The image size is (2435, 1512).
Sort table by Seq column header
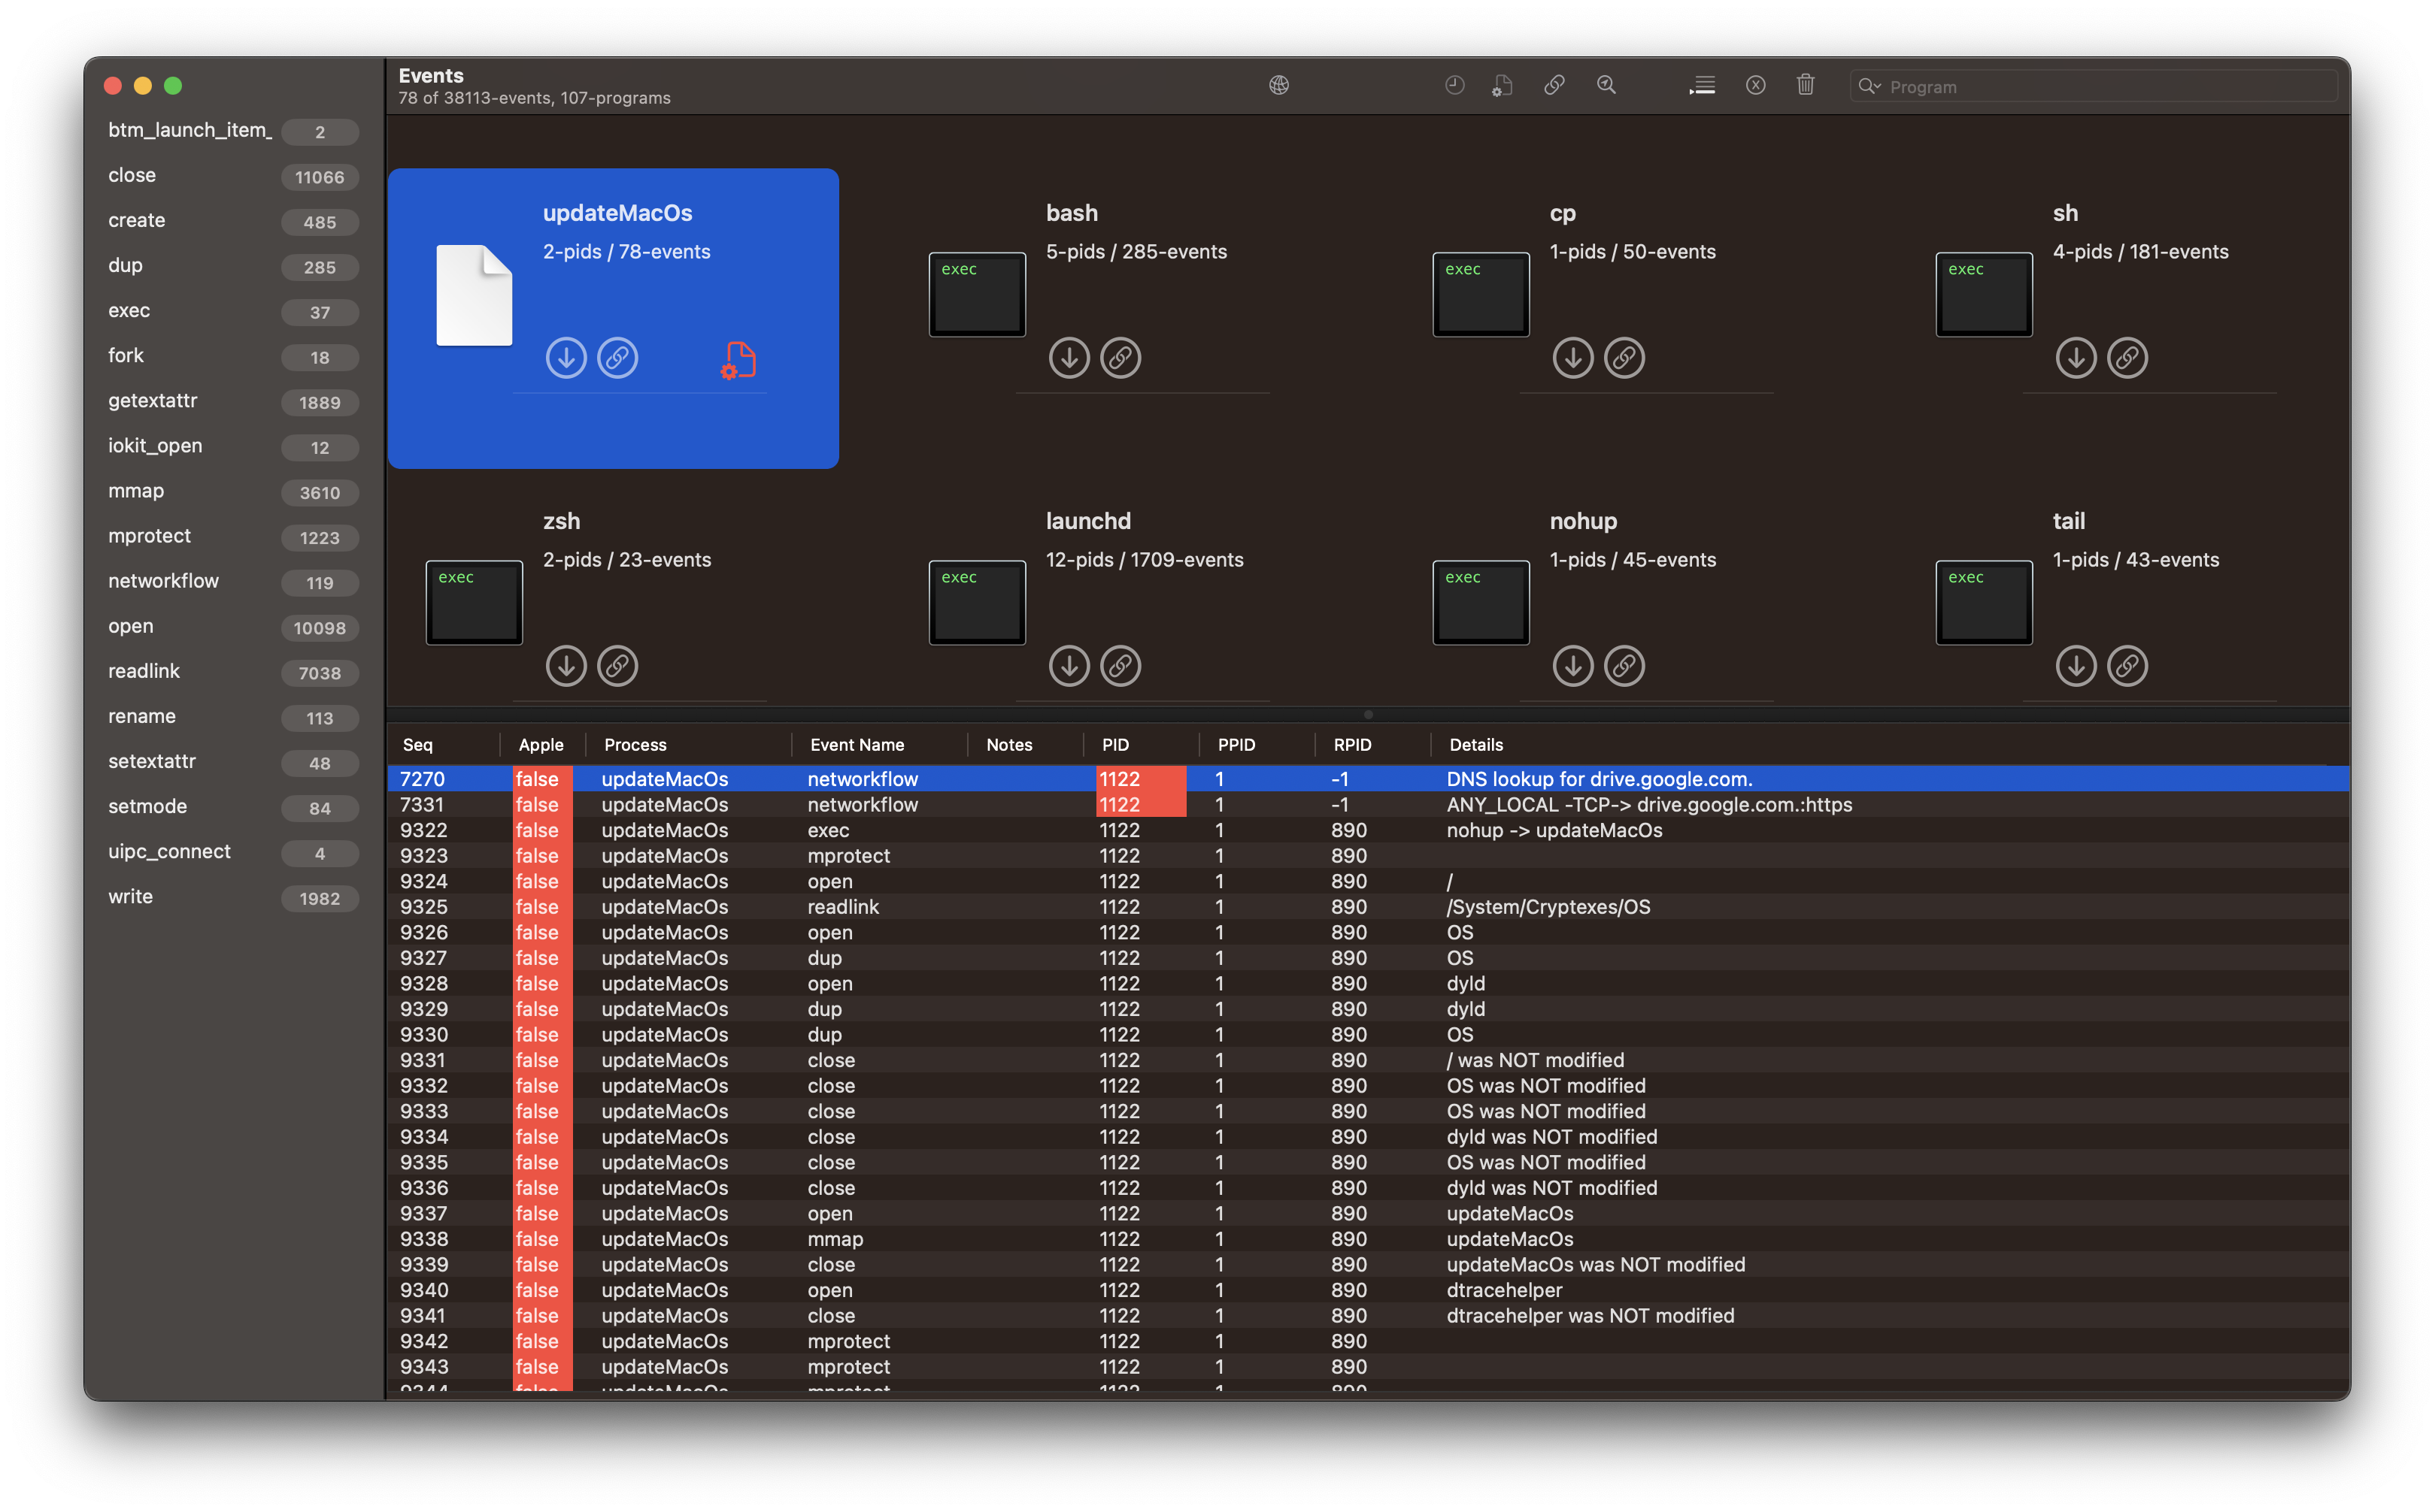(x=417, y=745)
